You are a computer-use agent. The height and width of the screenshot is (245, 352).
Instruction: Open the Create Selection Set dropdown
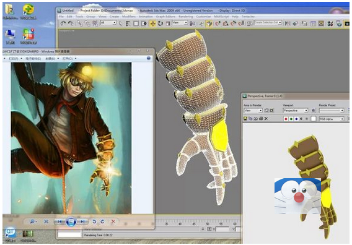(268, 23)
